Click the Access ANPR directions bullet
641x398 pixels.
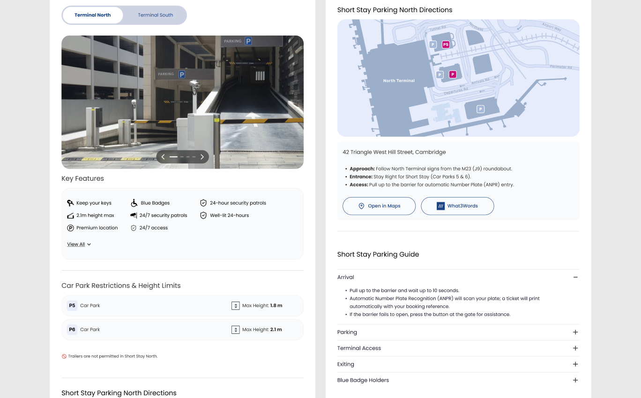[x=432, y=184]
